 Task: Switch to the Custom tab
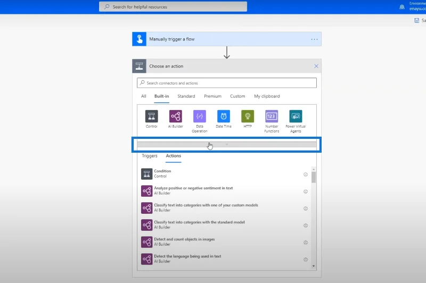pyautogui.click(x=237, y=96)
